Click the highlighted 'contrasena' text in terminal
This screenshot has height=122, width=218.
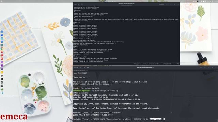156,119
